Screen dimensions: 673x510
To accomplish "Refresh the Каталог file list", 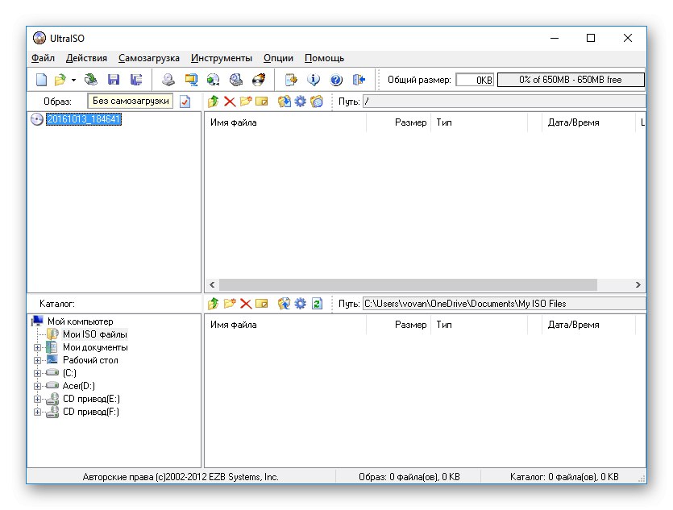I will pos(317,304).
